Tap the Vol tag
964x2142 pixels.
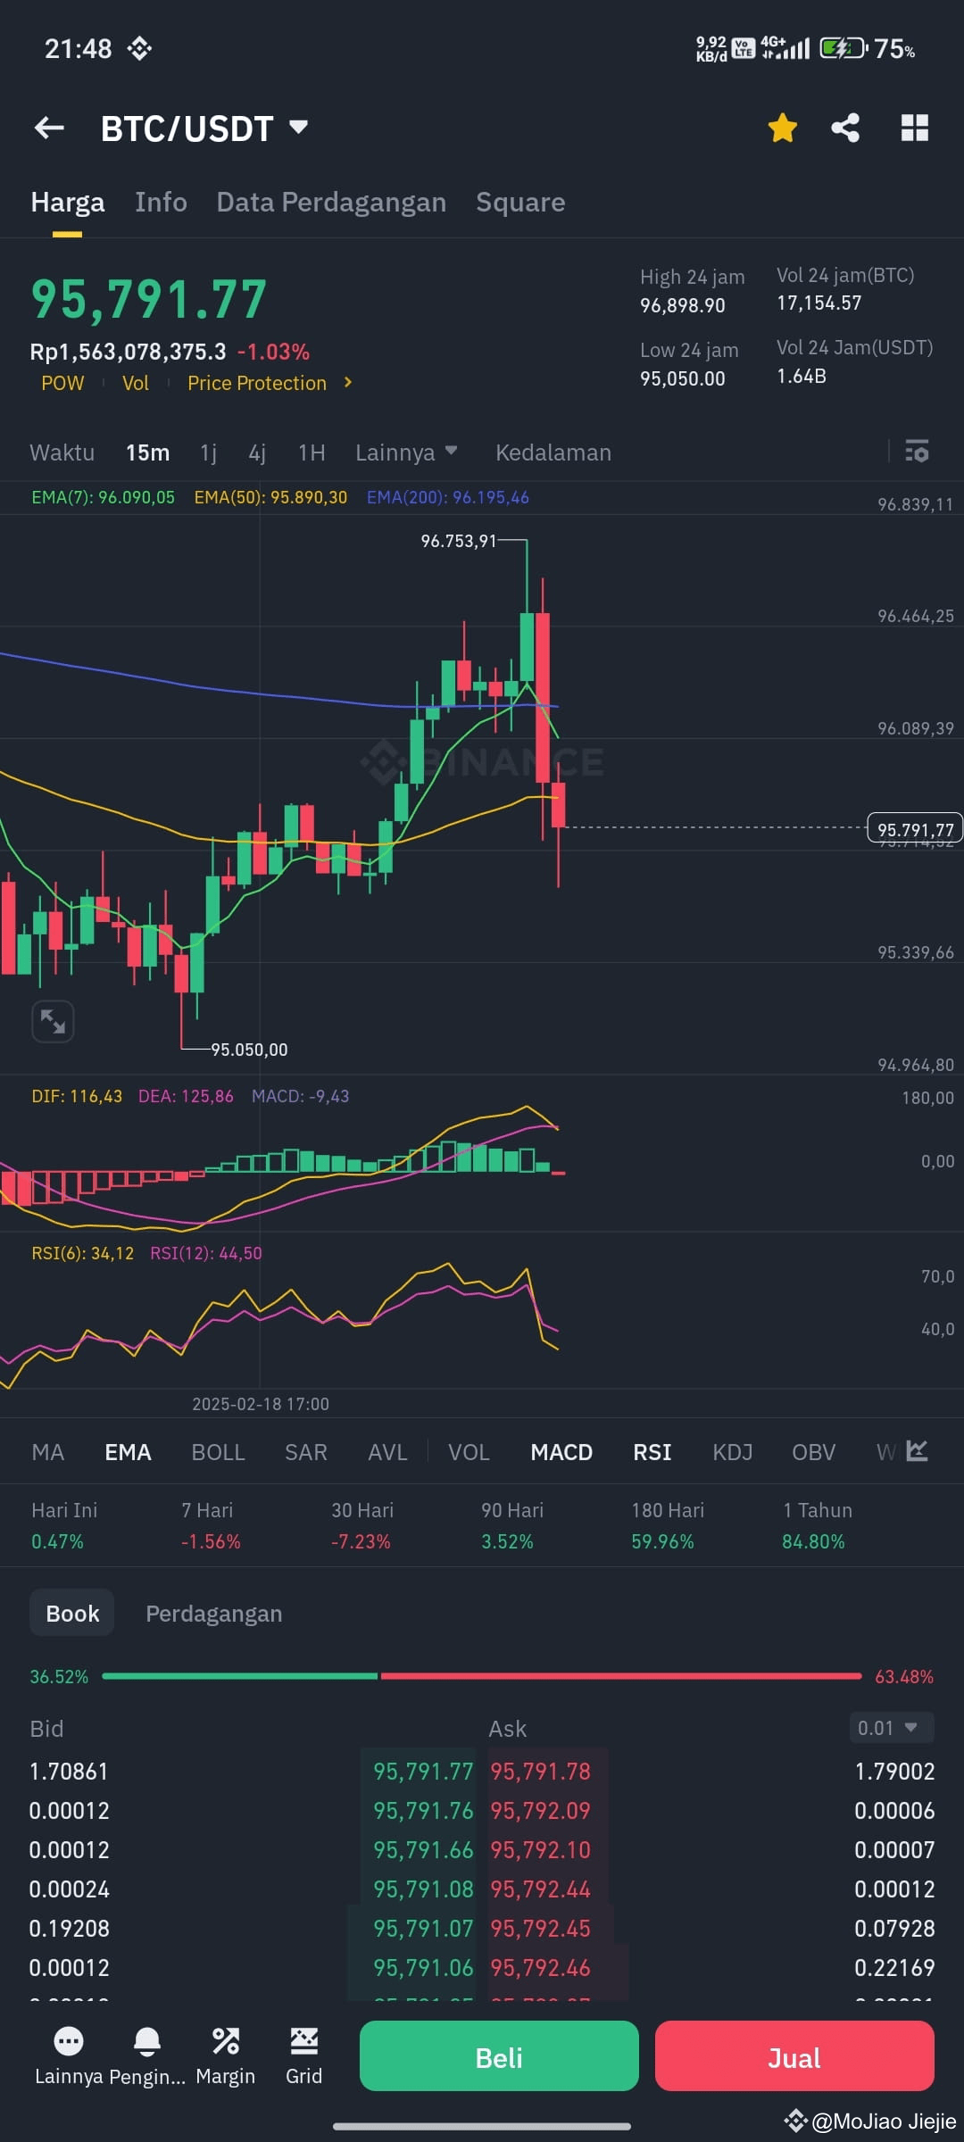(136, 383)
